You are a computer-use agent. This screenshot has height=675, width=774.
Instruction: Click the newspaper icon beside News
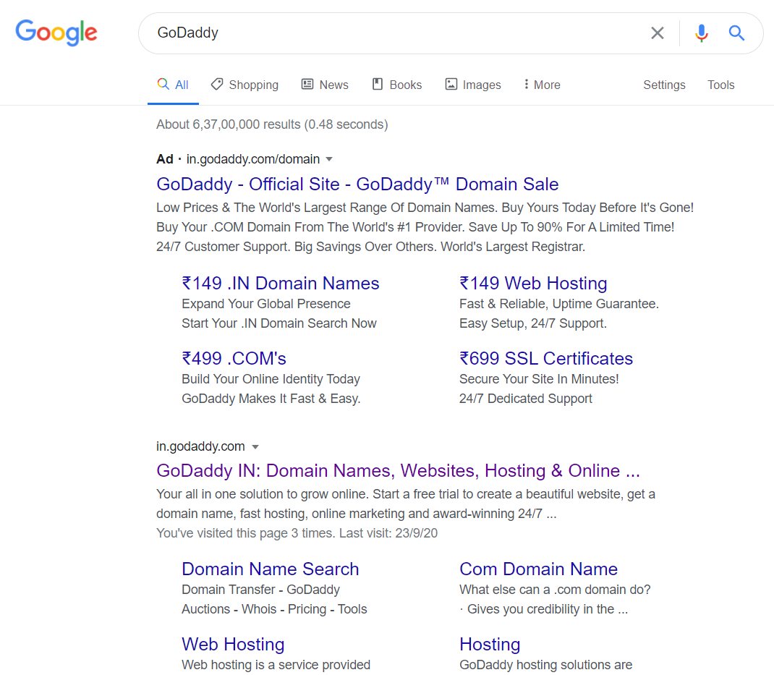pyautogui.click(x=307, y=85)
